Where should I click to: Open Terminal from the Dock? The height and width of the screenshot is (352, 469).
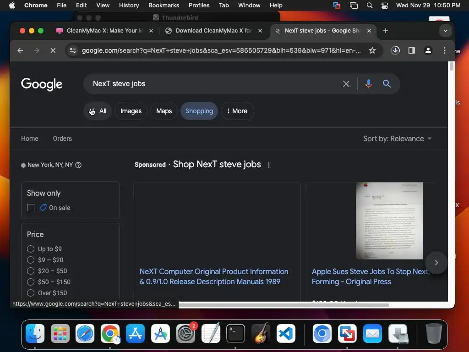(x=236, y=333)
